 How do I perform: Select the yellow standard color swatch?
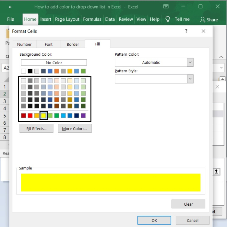(x=43, y=116)
